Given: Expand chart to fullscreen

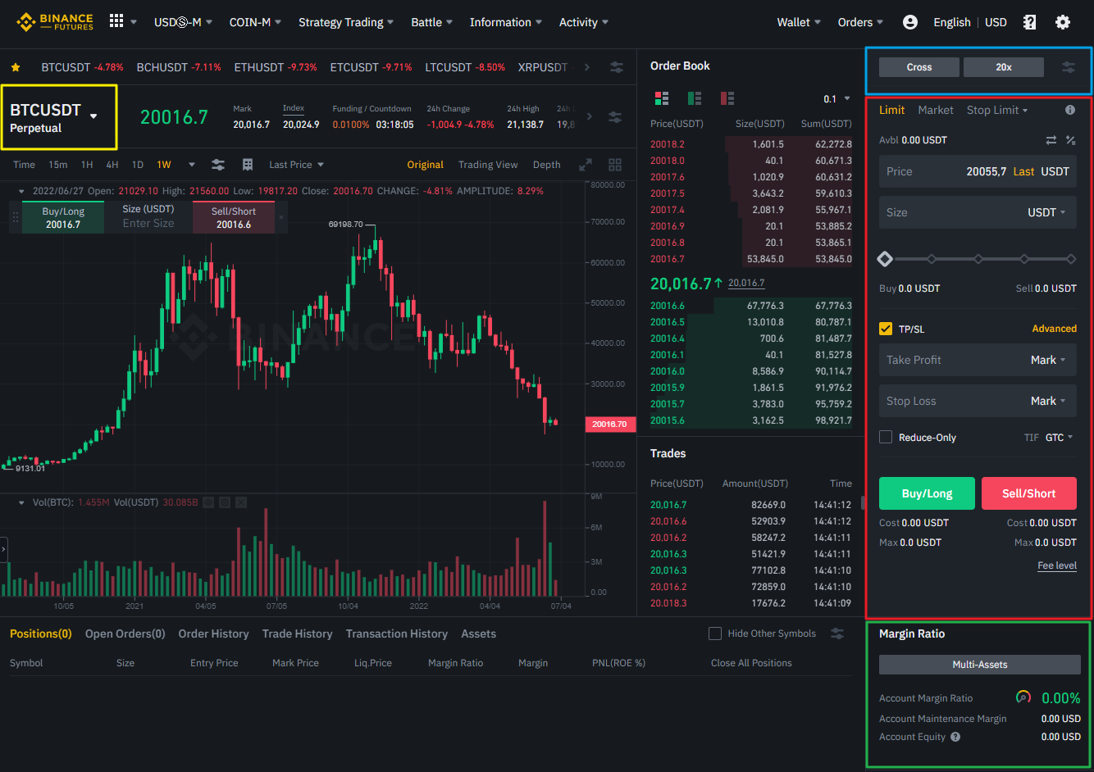Looking at the screenshot, I should tap(586, 165).
